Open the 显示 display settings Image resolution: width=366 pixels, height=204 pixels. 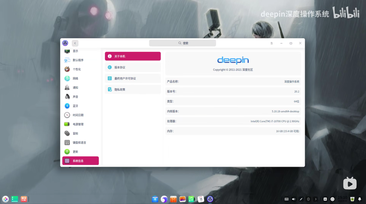point(80,51)
